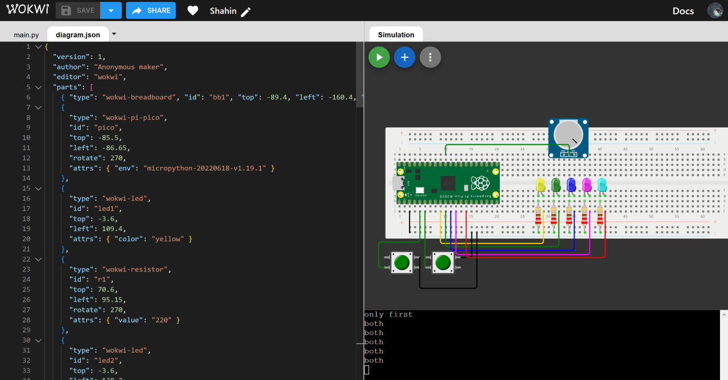Click the potentiometer knob on breadboard
The width and height of the screenshot is (728, 380).
point(568,135)
